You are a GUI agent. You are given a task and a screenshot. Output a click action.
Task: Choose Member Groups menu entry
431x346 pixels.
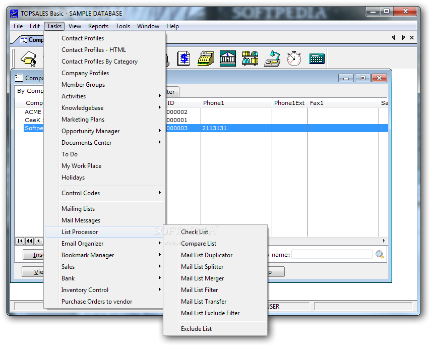105,84
